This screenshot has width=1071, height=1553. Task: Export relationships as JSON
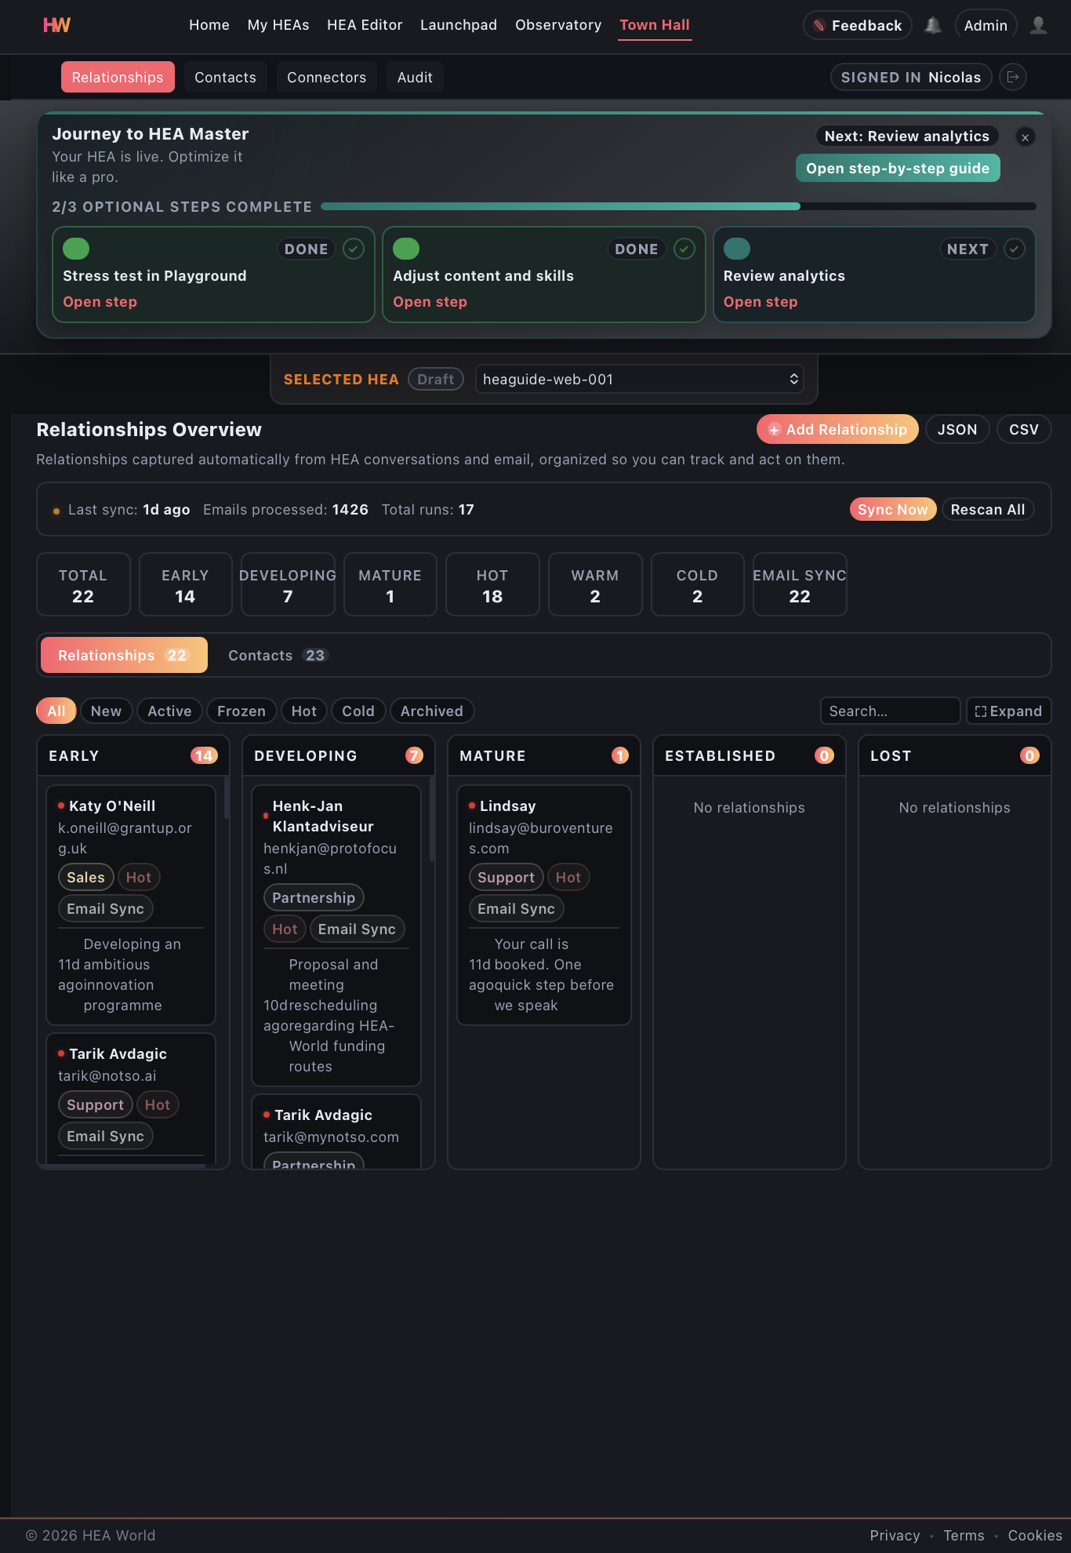tap(957, 429)
